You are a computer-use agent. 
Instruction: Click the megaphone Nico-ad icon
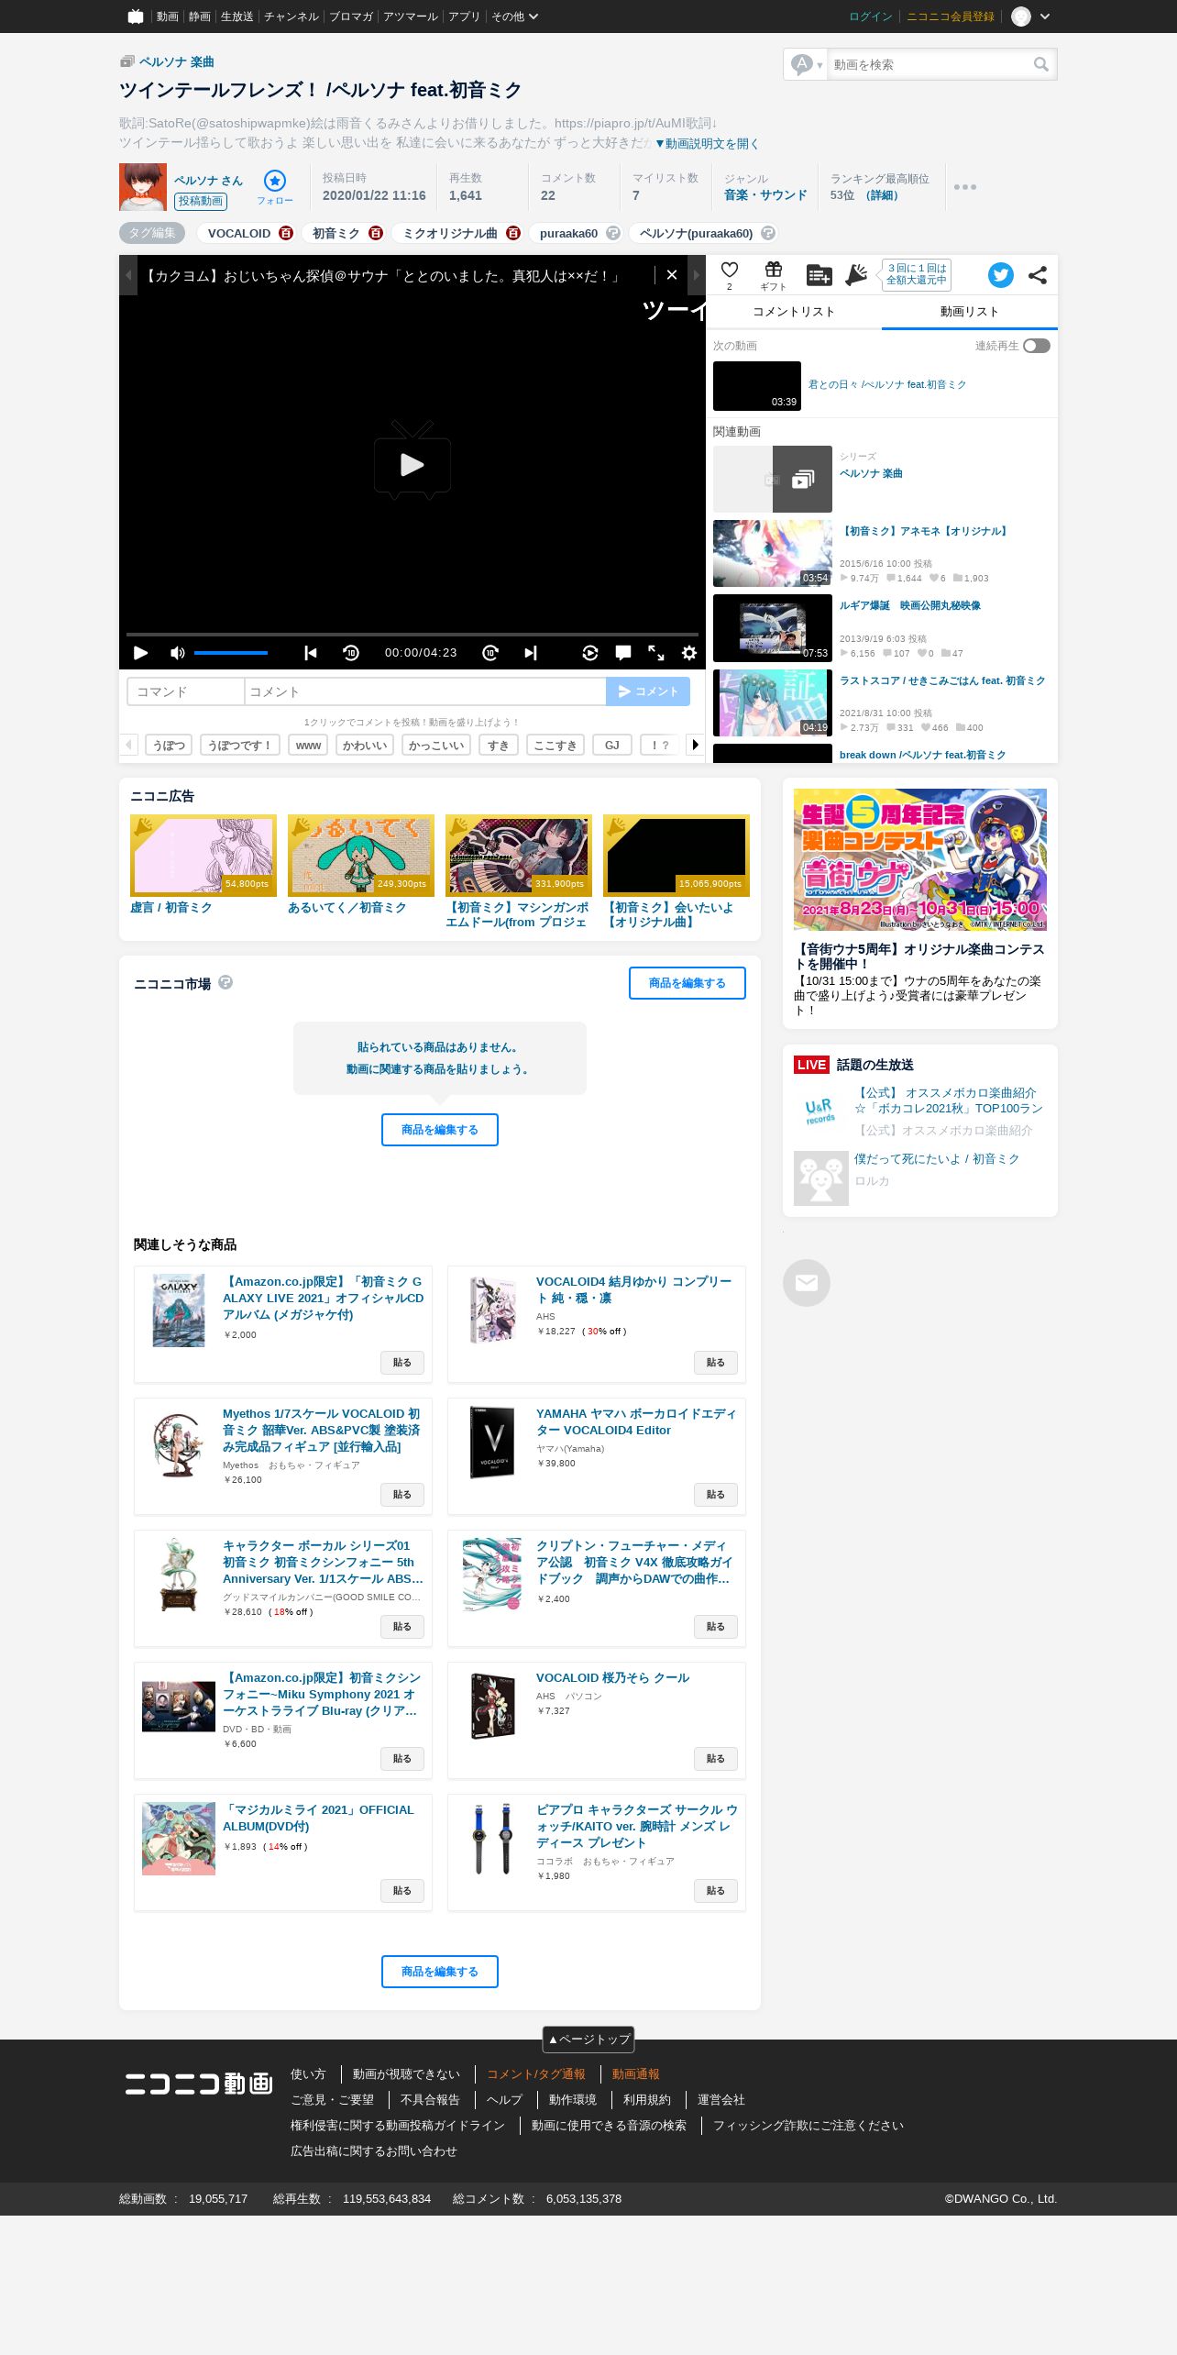tap(856, 274)
